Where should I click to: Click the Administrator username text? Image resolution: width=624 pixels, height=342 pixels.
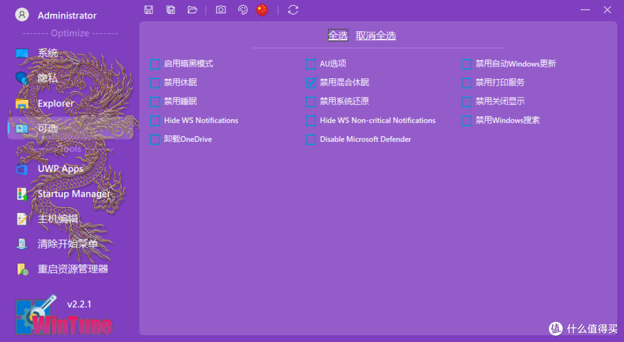[67, 16]
